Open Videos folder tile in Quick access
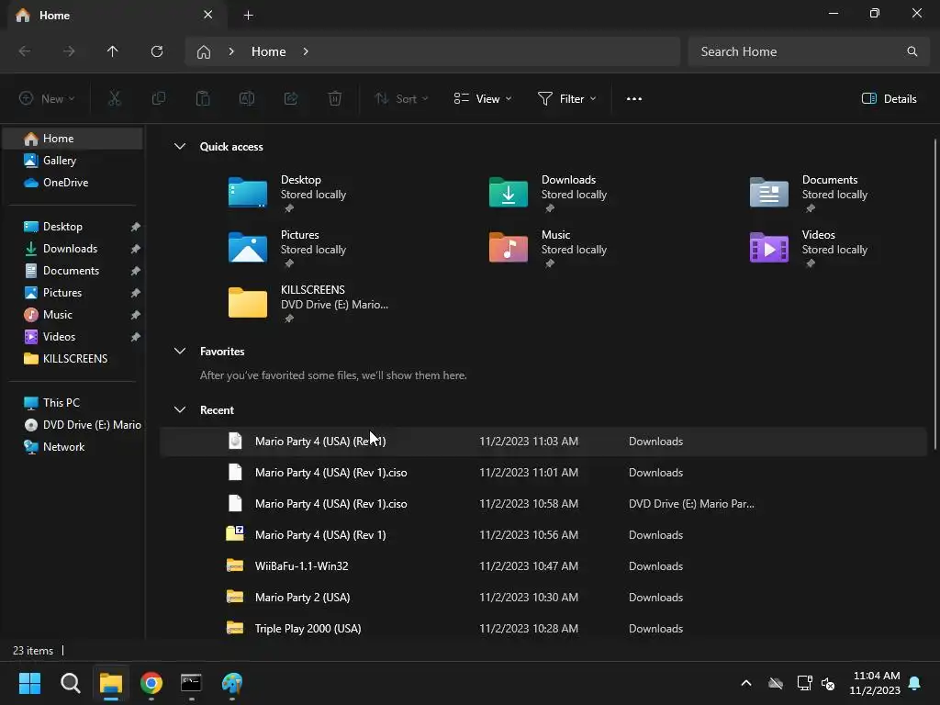The image size is (940, 705). tap(810, 248)
